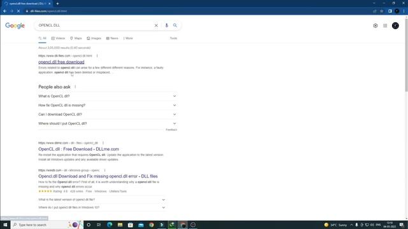Click into the OPENCL DLL search box
The width and height of the screenshot is (408, 229).
tap(95, 25)
